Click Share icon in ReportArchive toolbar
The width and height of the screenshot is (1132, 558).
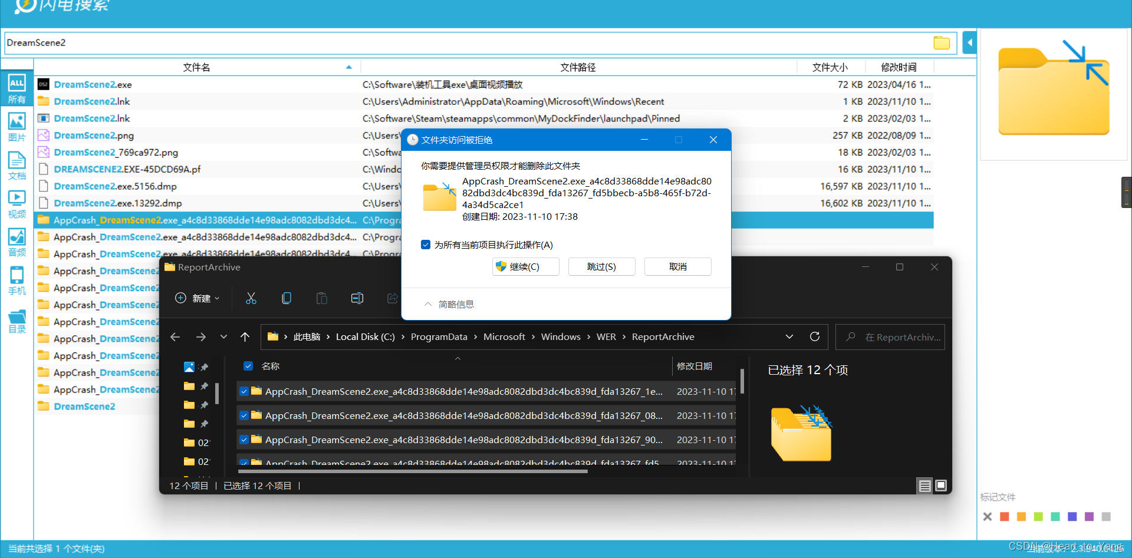tap(393, 298)
